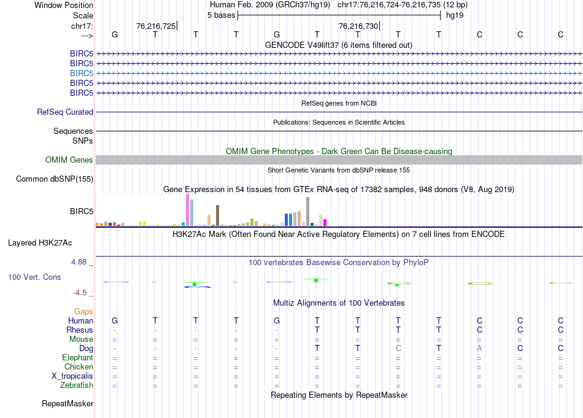Screen dimensions: 583x418
Task: Click the orange Gaps label
Action: (x=83, y=312)
